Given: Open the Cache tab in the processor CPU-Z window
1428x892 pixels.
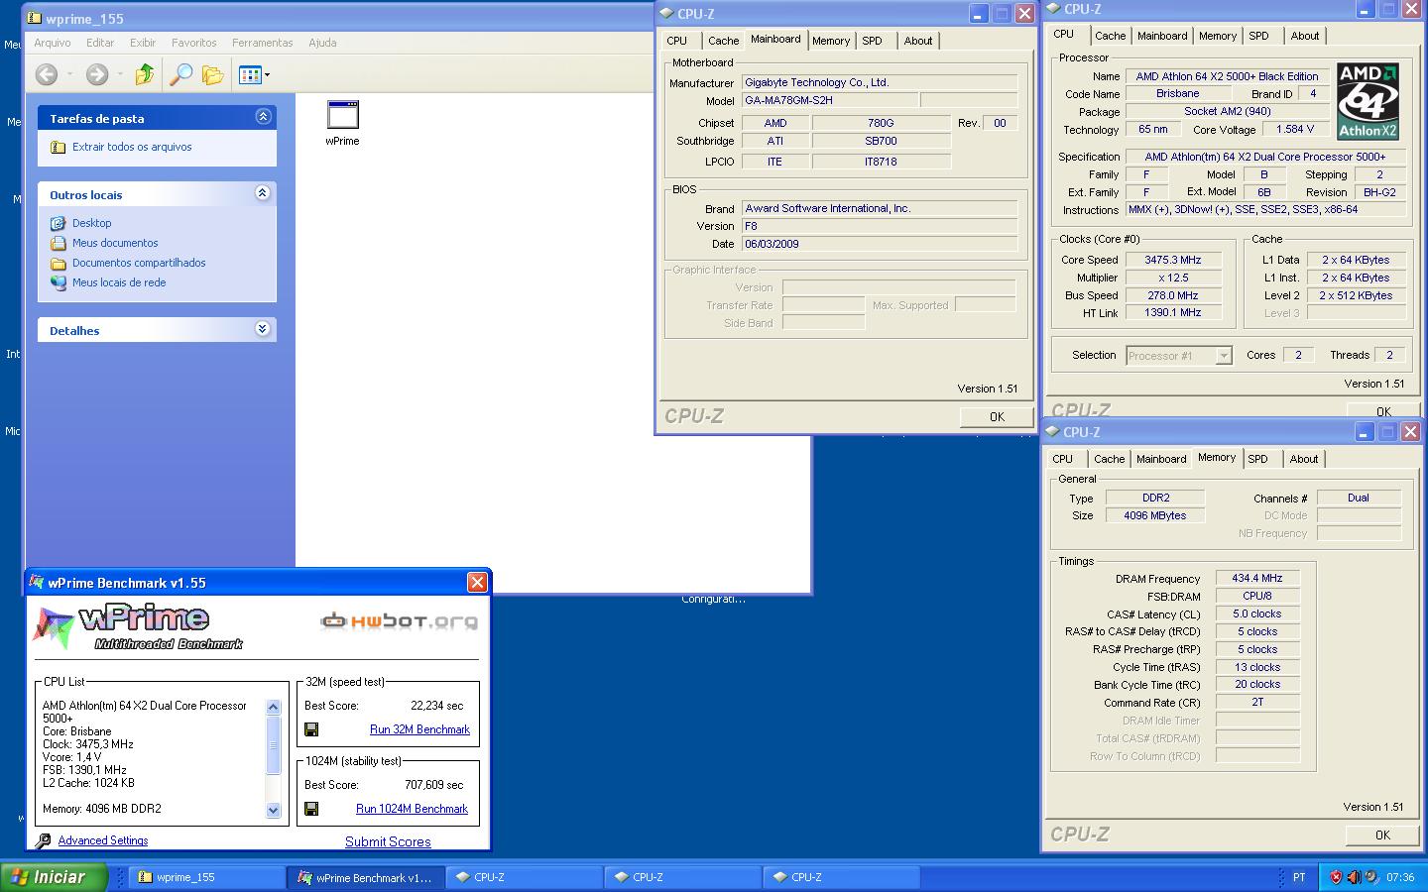Looking at the screenshot, I should point(1110,36).
